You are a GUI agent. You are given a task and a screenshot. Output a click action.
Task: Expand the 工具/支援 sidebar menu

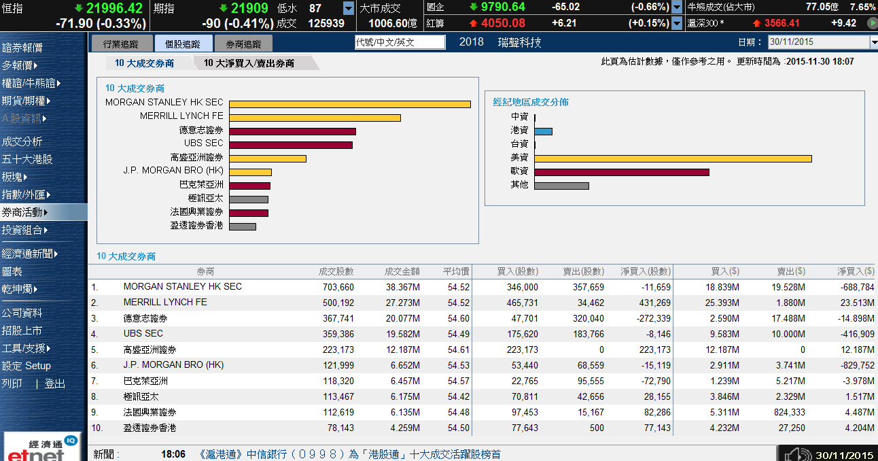point(27,348)
